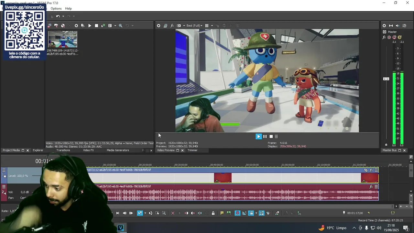414x233 pixels.
Task: Select the Zoom edit tool
Action: pos(164,213)
